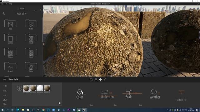200x112 pixels.
Task: Expand the right side panel arrow
Action: tap(198, 11)
